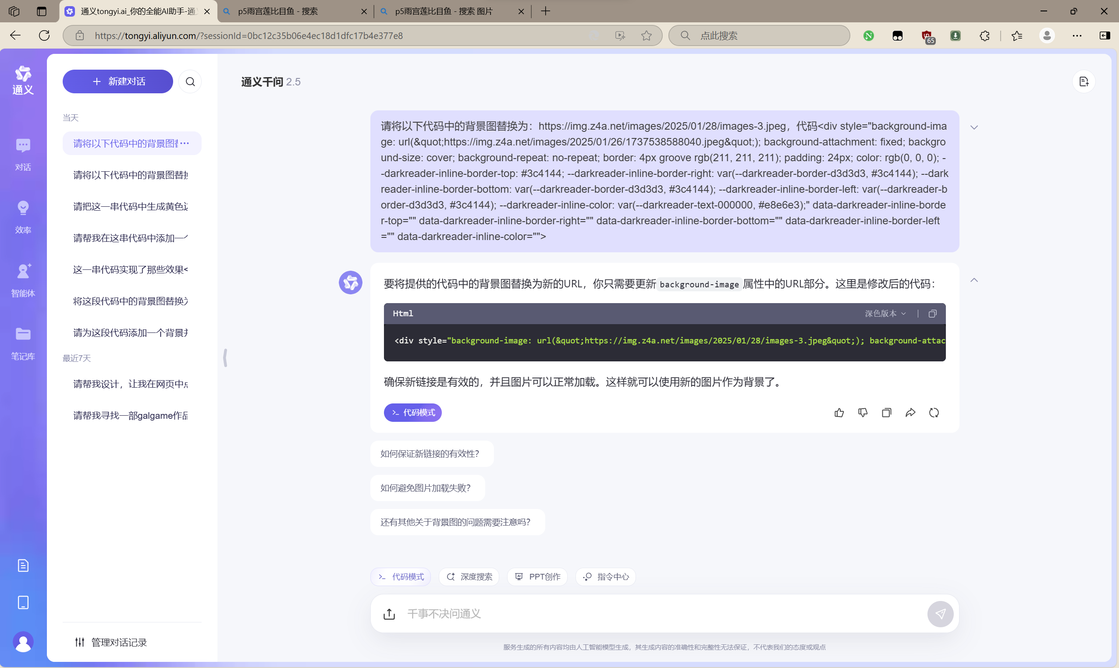Focus the 千事不决问通义 input field
This screenshot has height=668, width=1119.
[662, 614]
